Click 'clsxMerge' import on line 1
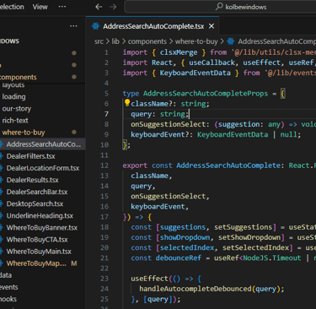The image size is (316, 309). coord(179,52)
